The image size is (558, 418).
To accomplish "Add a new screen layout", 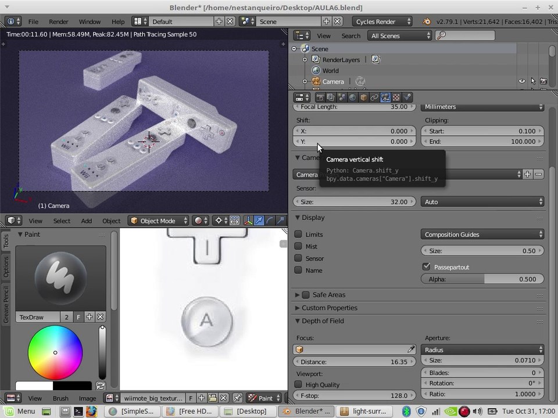I will (x=219, y=21).
